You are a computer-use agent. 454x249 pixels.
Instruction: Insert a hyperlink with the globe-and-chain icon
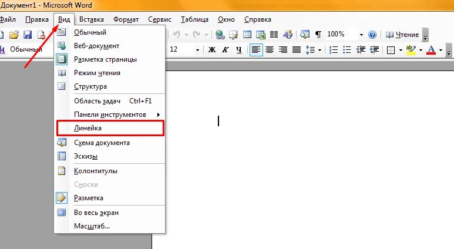pyautogui.click(x=220, y=35)
